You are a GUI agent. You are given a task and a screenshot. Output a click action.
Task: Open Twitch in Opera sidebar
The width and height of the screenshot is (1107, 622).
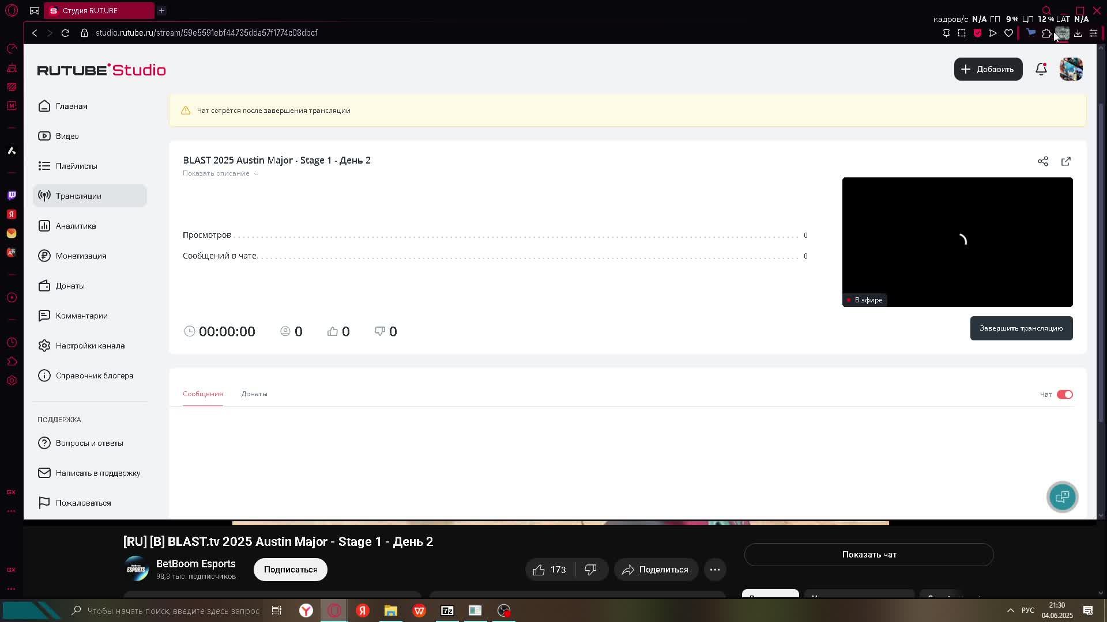pos(12,195)
